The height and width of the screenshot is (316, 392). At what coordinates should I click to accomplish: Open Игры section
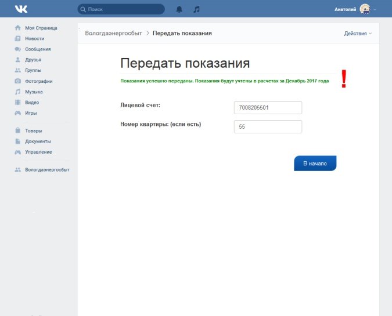click(x=31, y=113)
